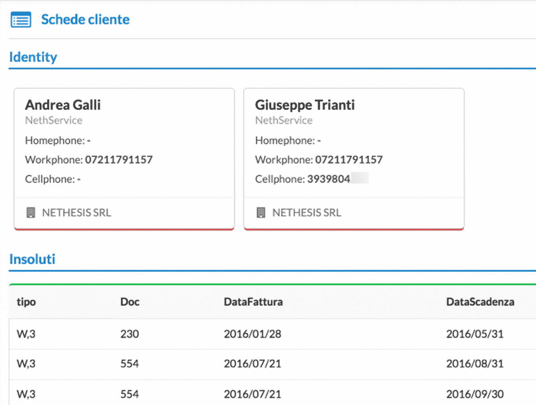Image resolution: width=536 pixels, height=405 pixels.
Task: Click due date 2016/05/31
Action: click(x=475, y=334)
